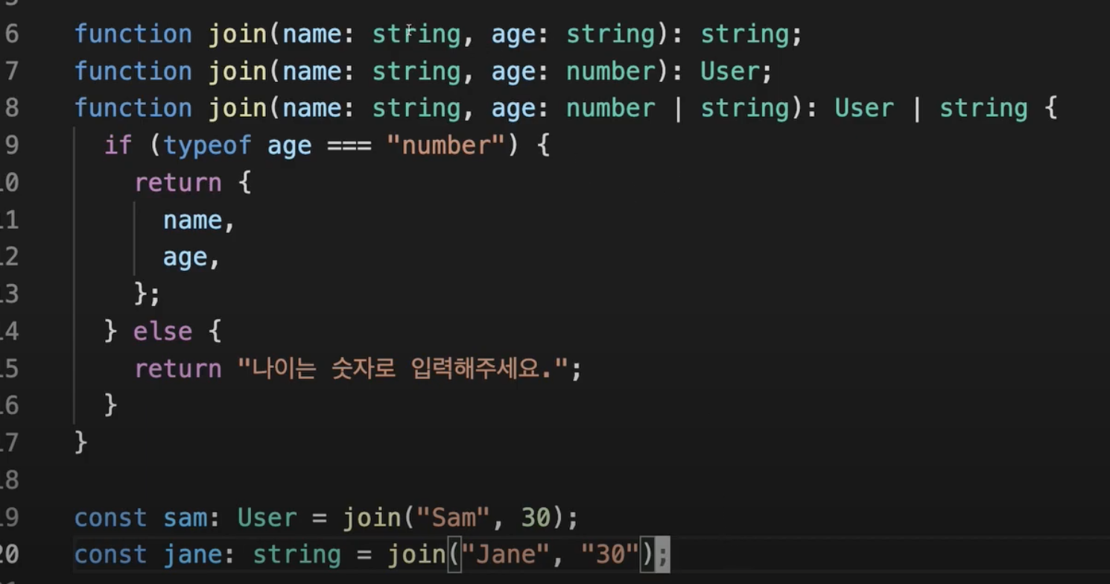Click the User type annotation of sam

tap(267, 518)
